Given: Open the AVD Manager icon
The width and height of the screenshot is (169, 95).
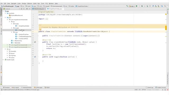Looking at the screenshot, I should pos(156,6).
